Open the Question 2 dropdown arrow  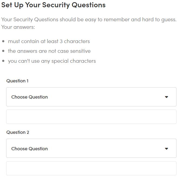166,149
